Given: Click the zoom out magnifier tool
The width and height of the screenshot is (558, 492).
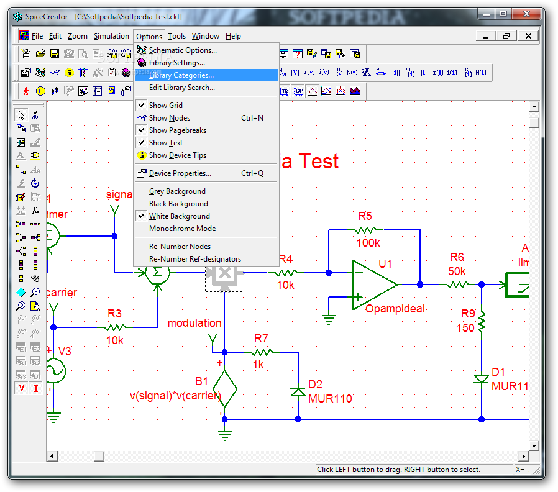Looking at the screenshot, I should coord(35,292).
